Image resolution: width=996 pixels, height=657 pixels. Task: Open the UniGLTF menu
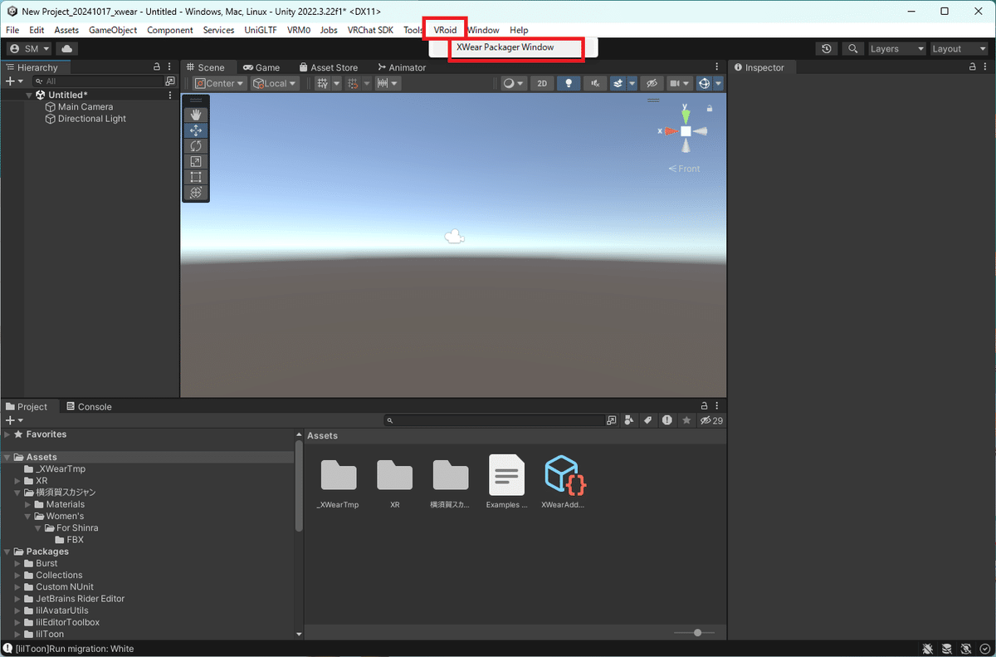[x=261, y=30]
